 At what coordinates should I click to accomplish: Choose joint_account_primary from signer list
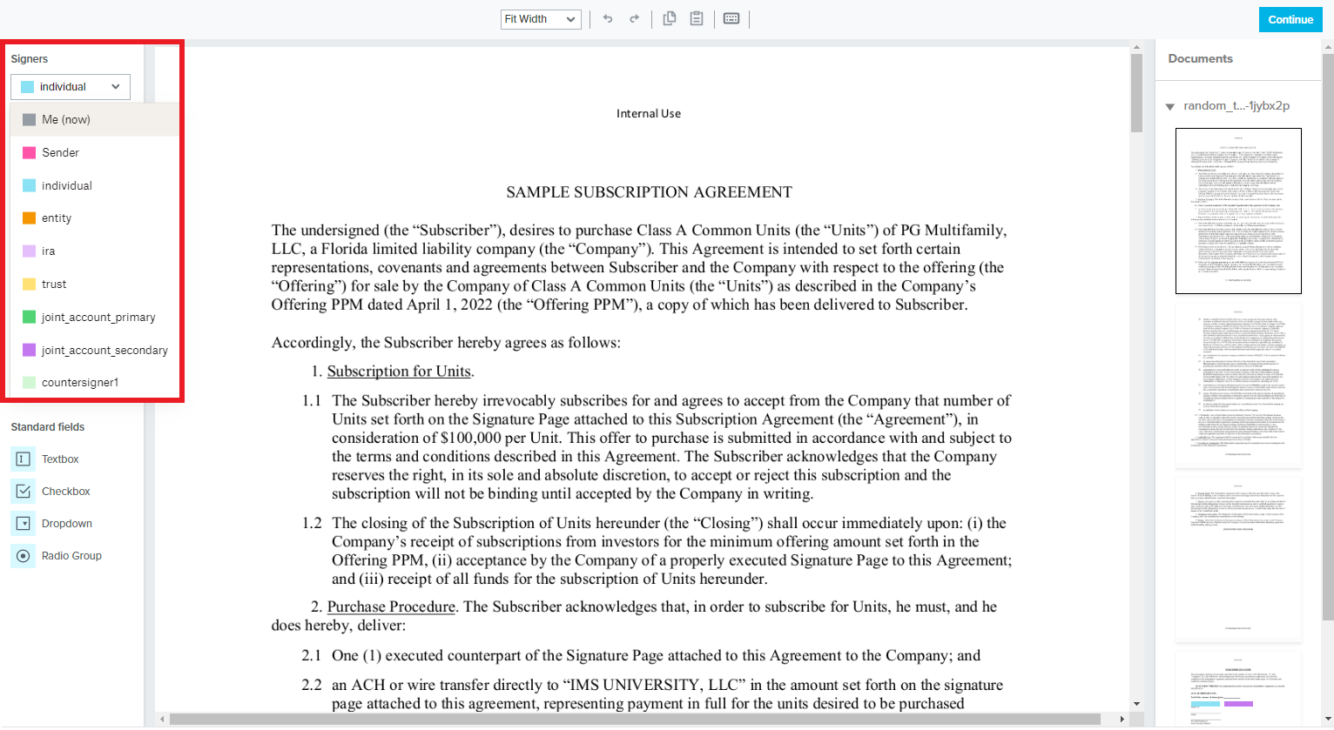click(94, 317)
